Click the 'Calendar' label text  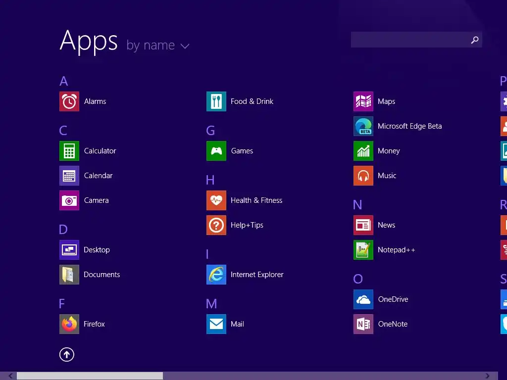tap(99, 176)
